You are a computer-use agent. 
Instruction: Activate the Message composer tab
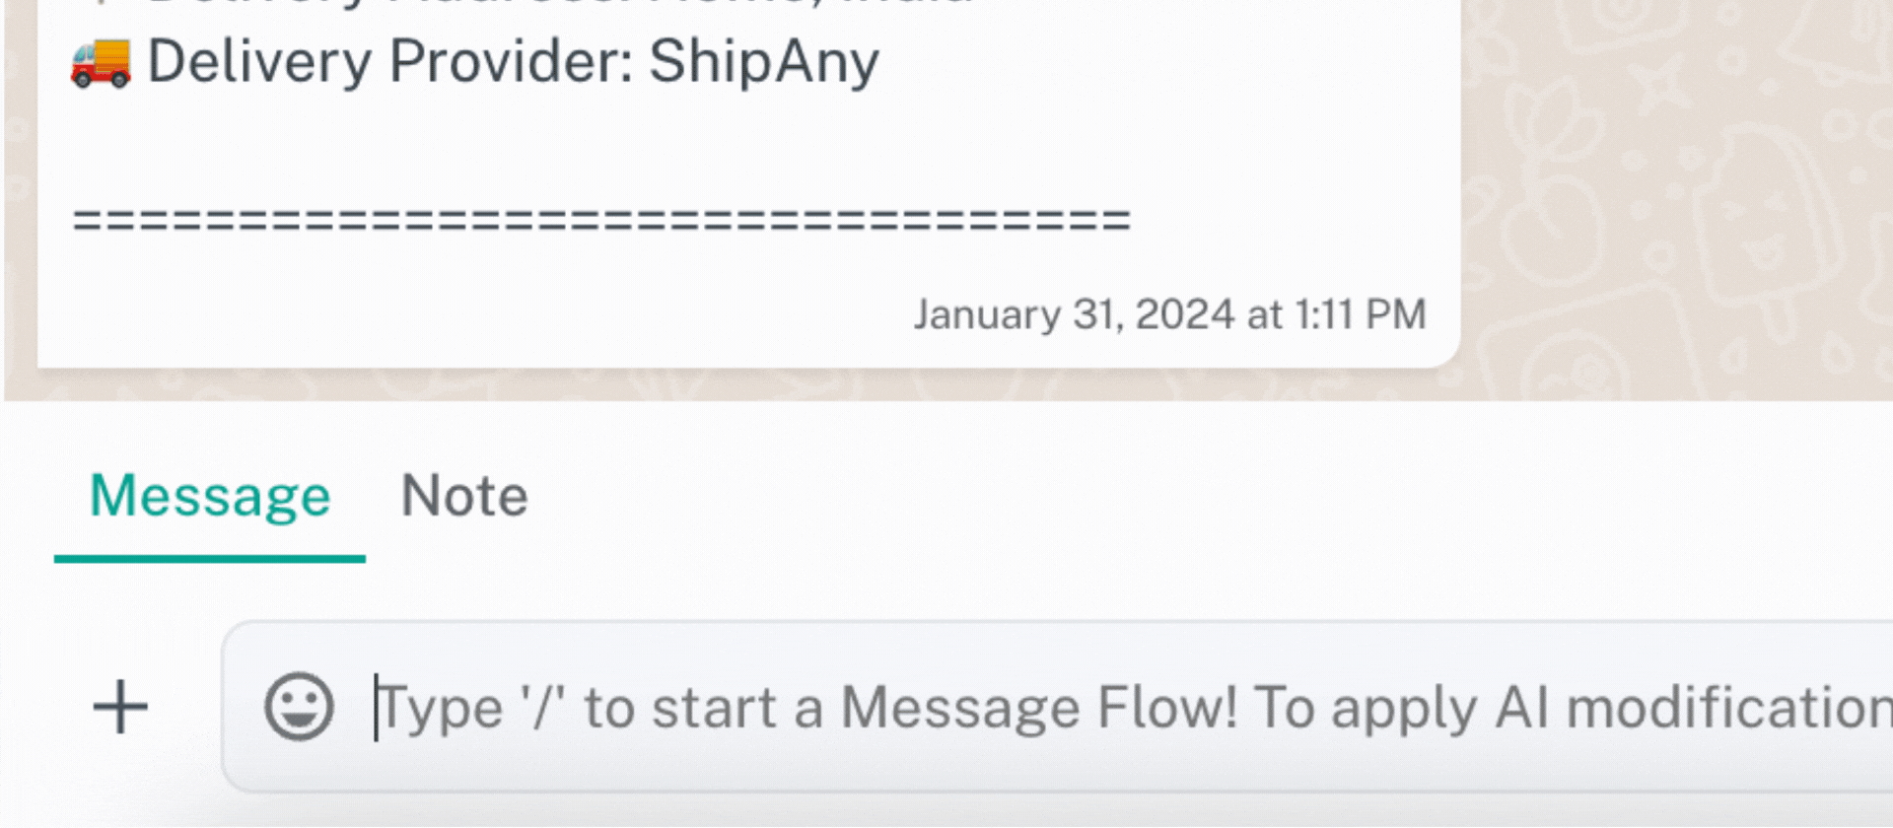209,496
